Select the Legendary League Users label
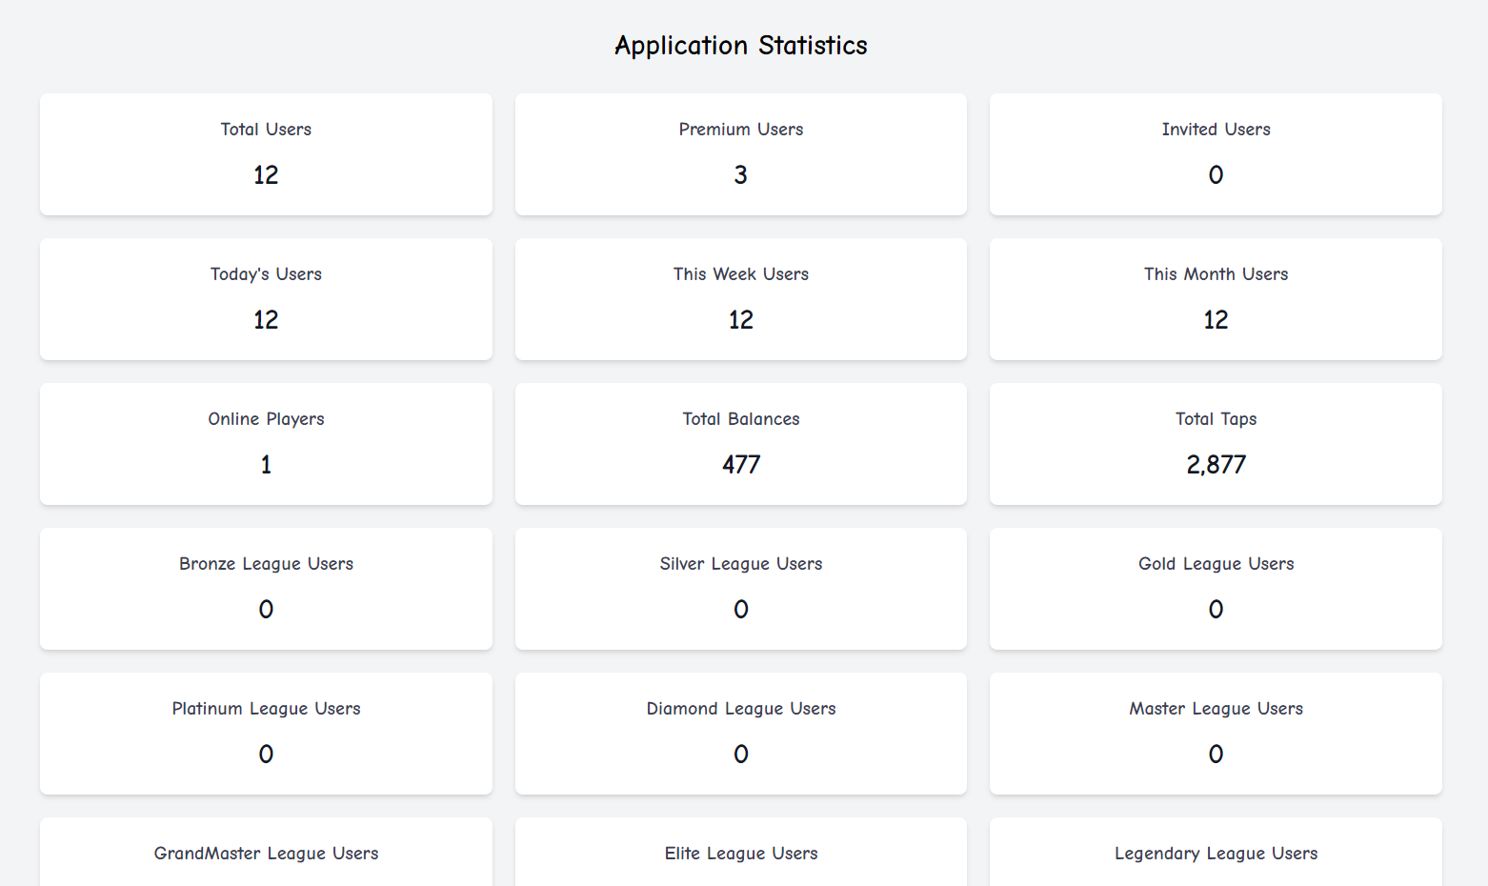The height and width of the screenshot is (886, 1488). [1216, 854]
